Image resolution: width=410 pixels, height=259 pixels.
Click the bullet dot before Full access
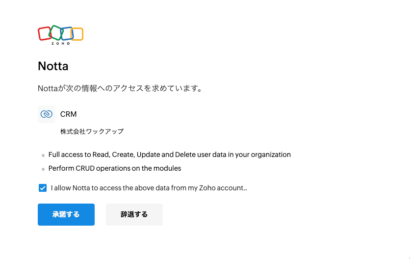(x=43, y=155)
